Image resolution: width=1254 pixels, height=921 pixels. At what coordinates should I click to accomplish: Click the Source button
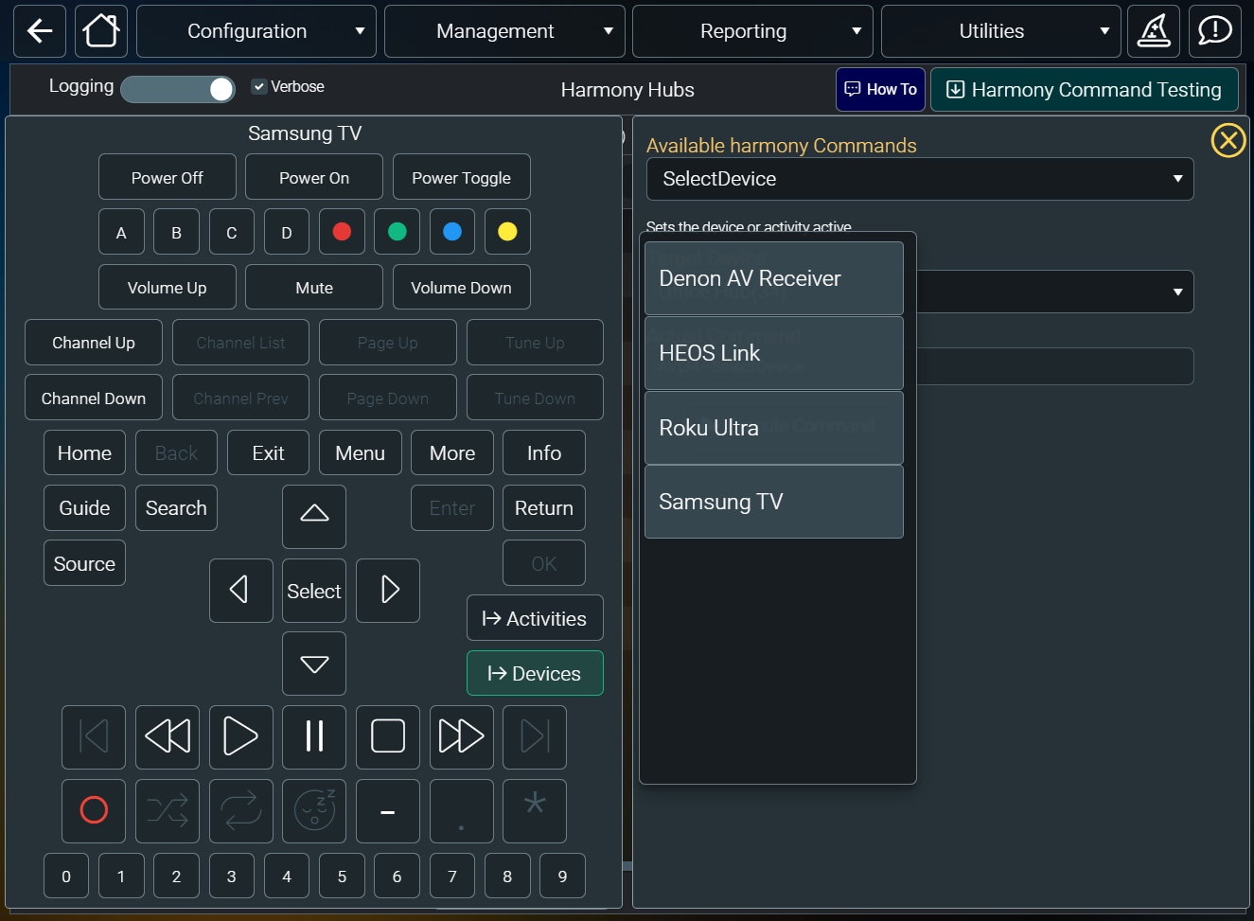tap(84, 563)
